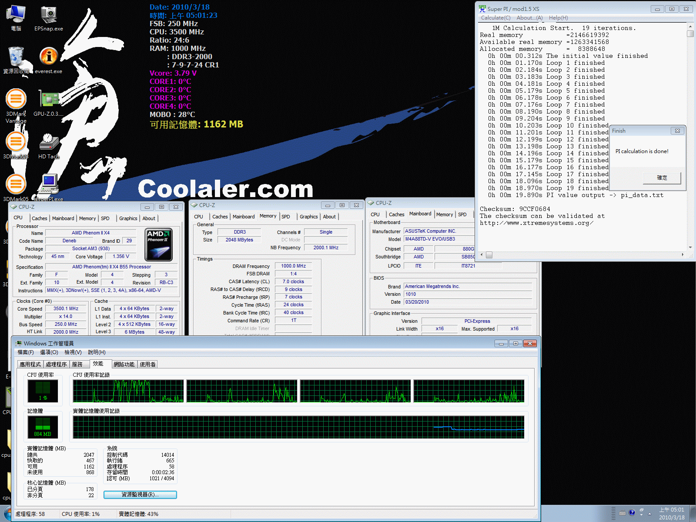Open the 資源回收筒 Recycle Bin icon
This screenshot has width=696, height=522.
[x=16, y=60]
